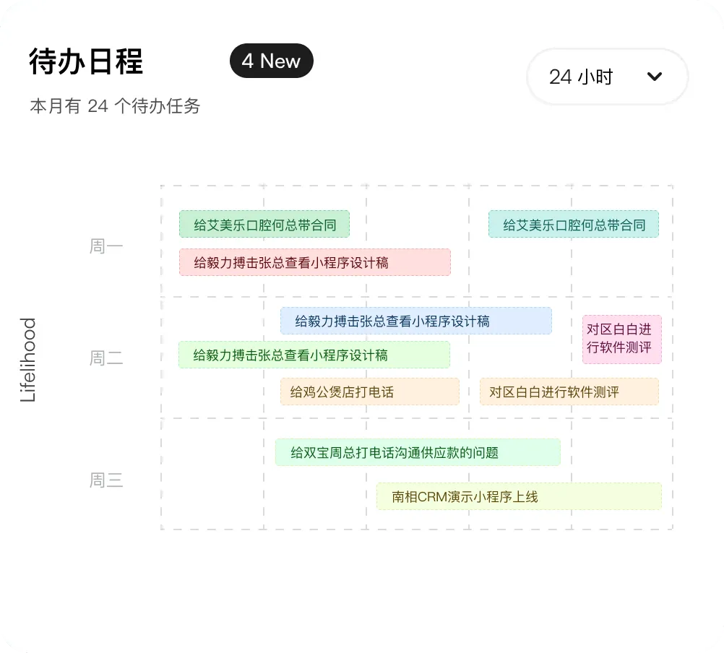724x653 pixels.
Task: Expand the dropdown chevron arrow beside 24 小时
Action: [655, 77]
